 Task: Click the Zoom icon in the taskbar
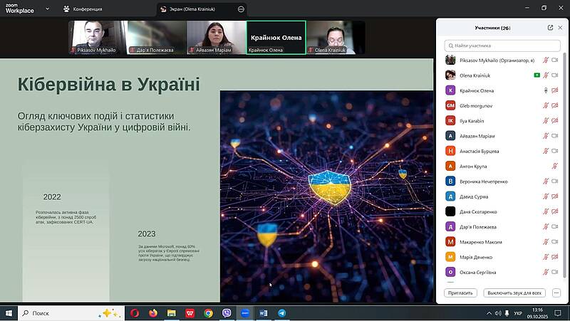point(245,312)
